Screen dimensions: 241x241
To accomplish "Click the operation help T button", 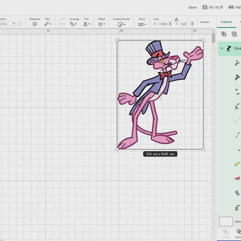I will 20,24.
